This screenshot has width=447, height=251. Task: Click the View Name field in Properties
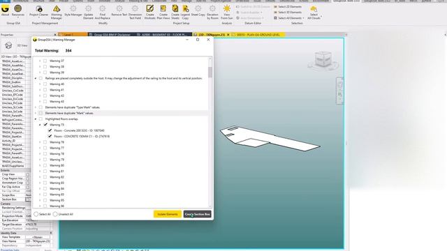pyautogui.click(x=38, y=241)
